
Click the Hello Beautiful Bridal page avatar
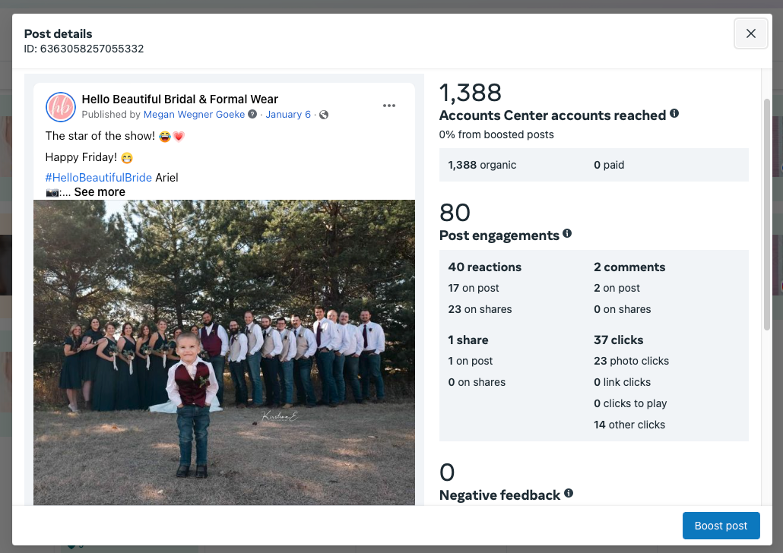pyautogui.click(x=60, y=107)
